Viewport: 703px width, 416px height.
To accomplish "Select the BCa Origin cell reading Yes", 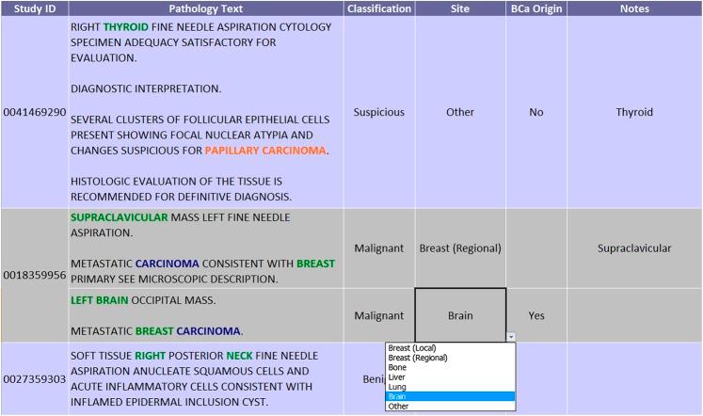I will tap(536, 315).
